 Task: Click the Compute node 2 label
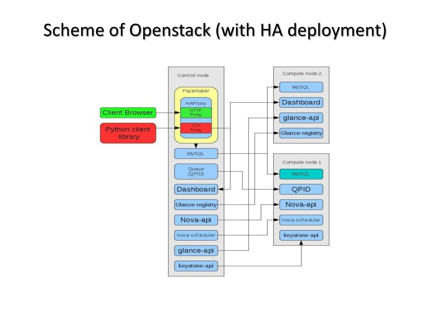[x=302, y=73]
